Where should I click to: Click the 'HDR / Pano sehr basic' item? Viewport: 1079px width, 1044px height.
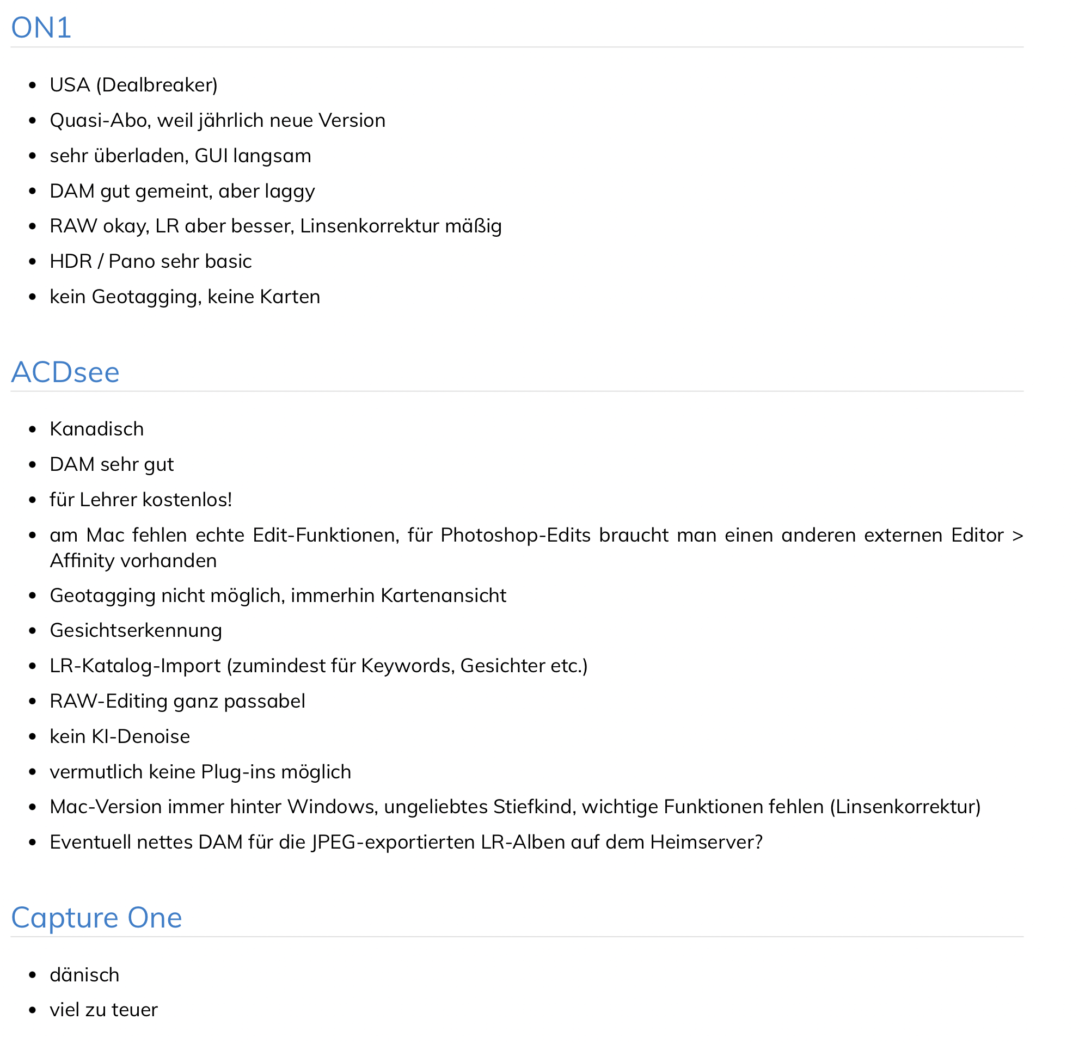point(151,261)
